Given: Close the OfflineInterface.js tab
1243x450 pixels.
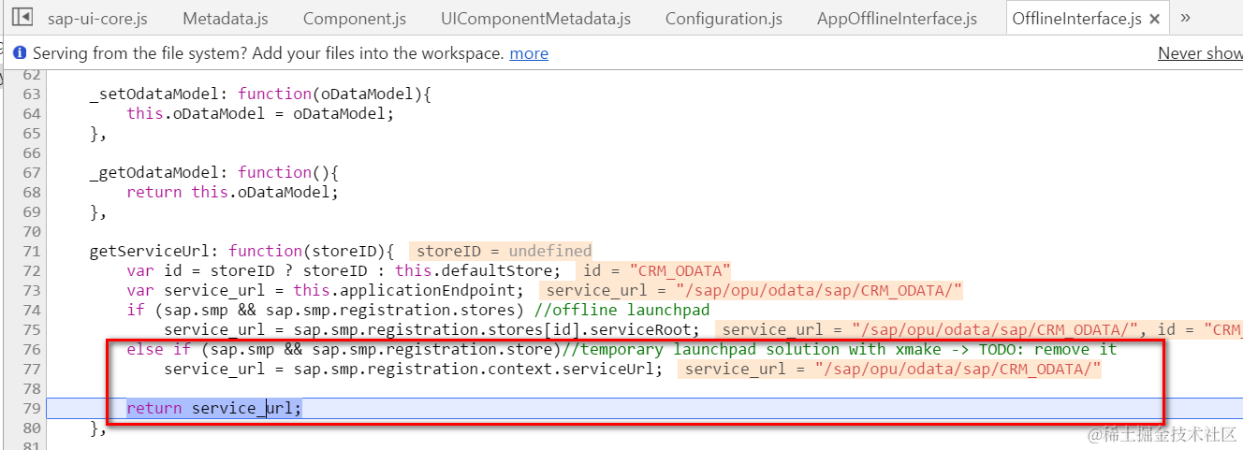Looking at the screenshot, I should tap(1154, 19).
